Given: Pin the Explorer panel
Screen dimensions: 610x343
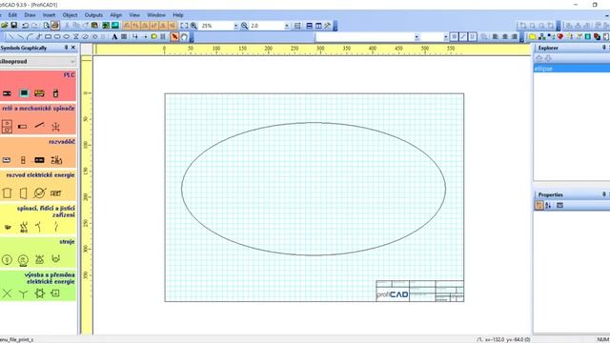Looking at the screenshot, I should [x=603, y=48].
